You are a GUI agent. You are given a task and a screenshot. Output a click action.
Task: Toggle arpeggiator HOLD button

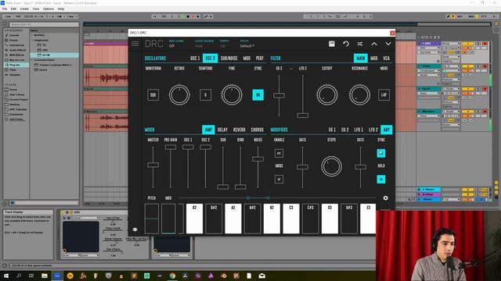[x=381, y=180]
